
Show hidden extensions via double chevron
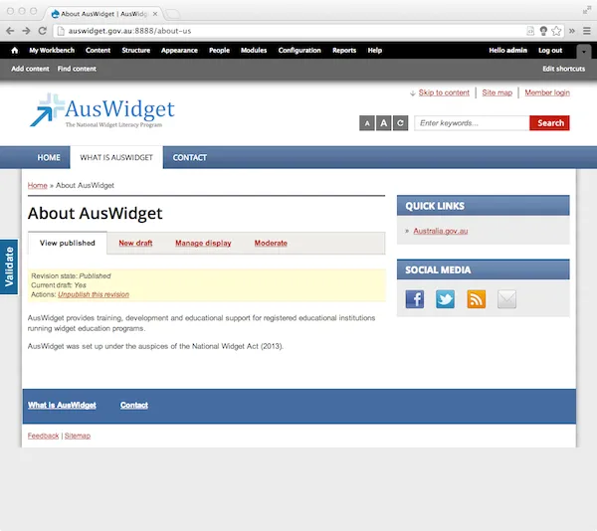point(572,31)
